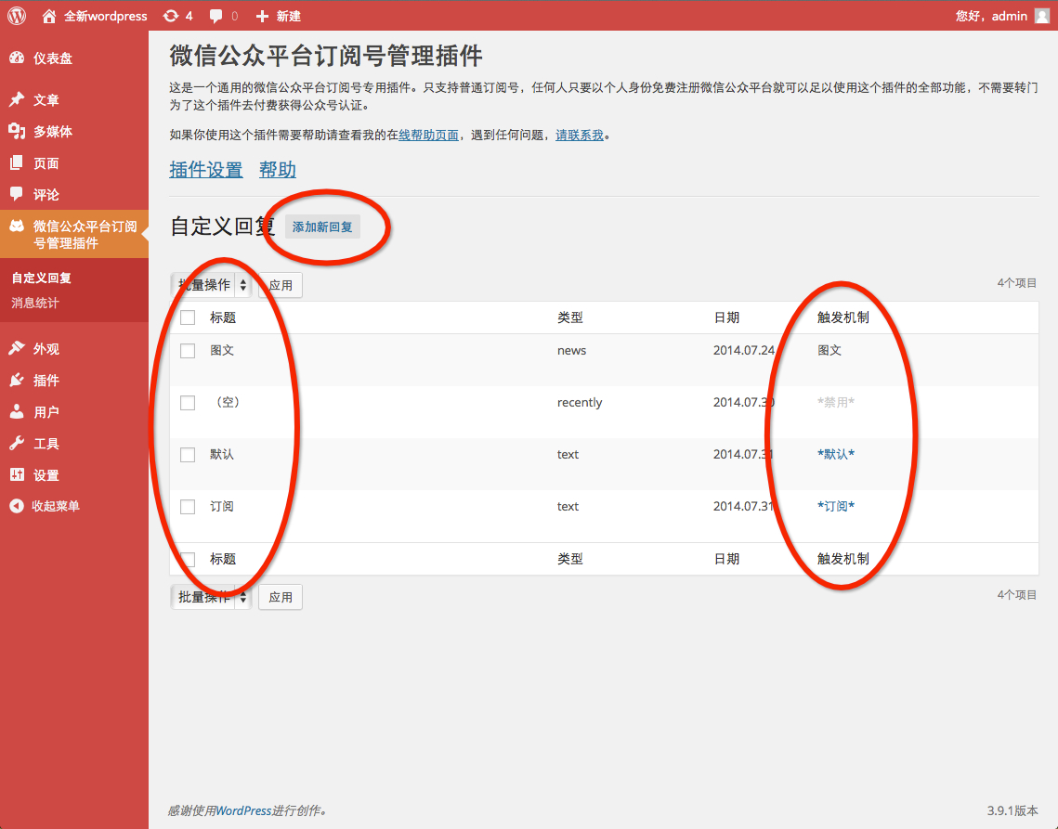This screenshot has height=829, width=1058.
Task: Click the plus icon beside 新建
Action: [x=263, y=16]
